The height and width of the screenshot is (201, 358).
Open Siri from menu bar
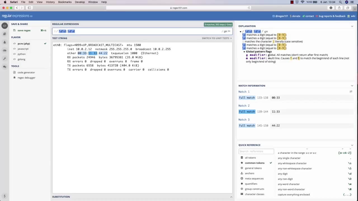(347, 2)
